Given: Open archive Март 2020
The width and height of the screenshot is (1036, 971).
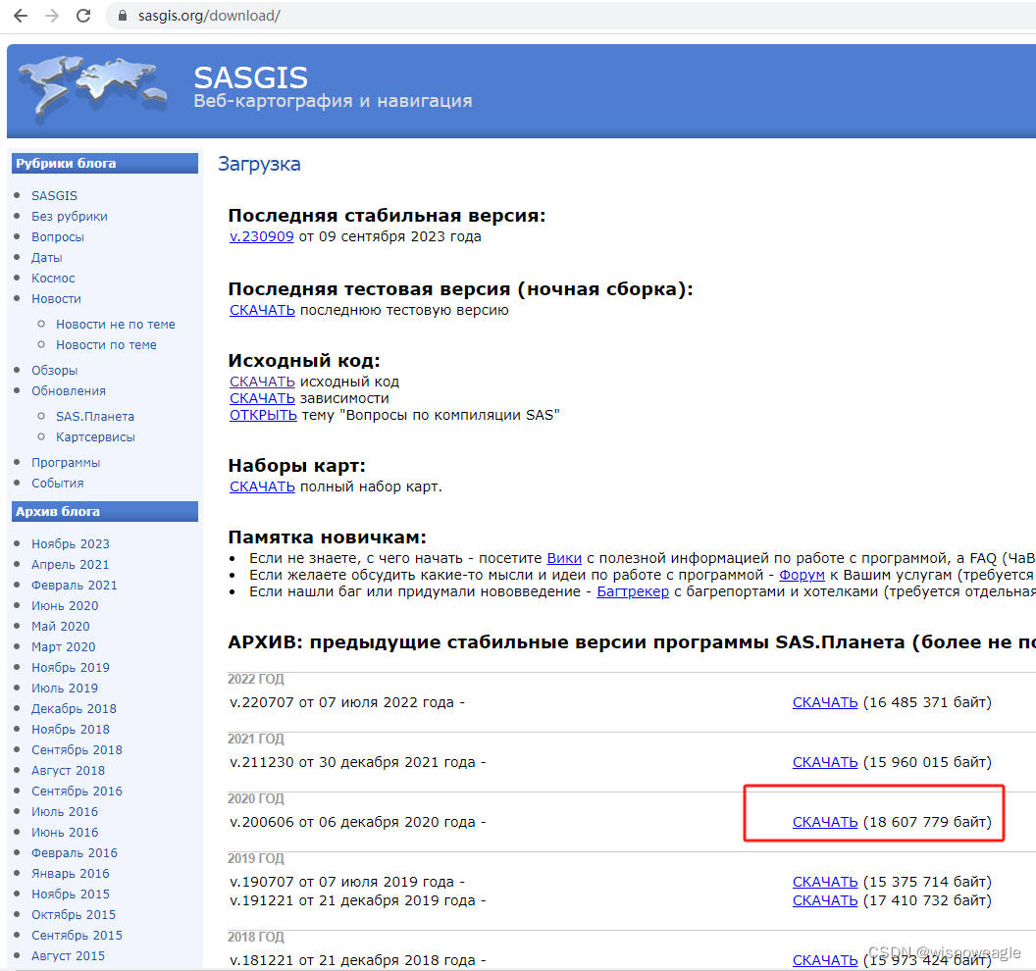Looking at the screenshot, I should [64, 646].
